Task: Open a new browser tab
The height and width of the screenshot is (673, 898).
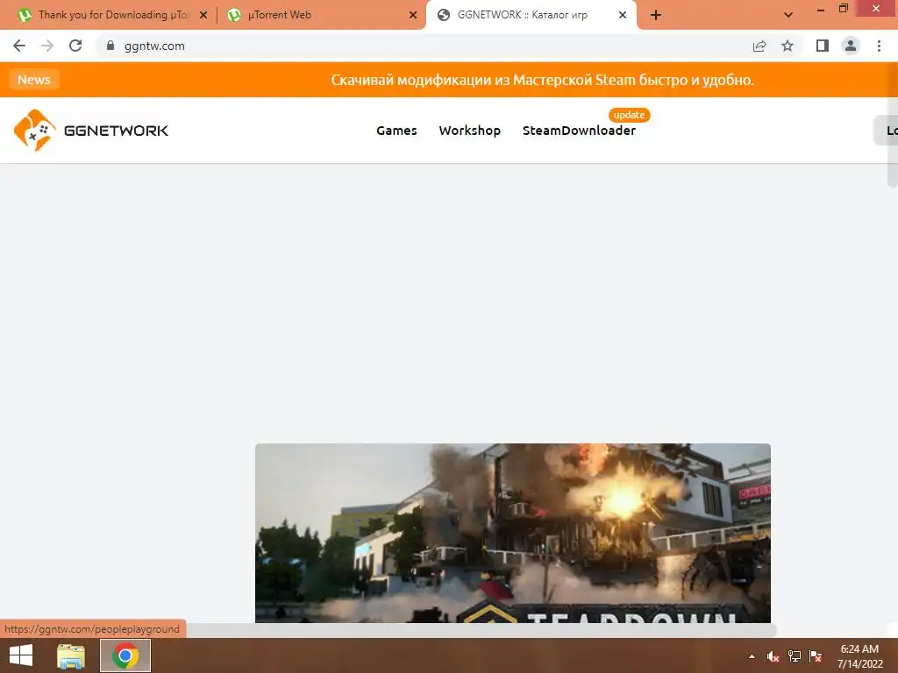Action: pyautogui.click(x=656, y=15)
